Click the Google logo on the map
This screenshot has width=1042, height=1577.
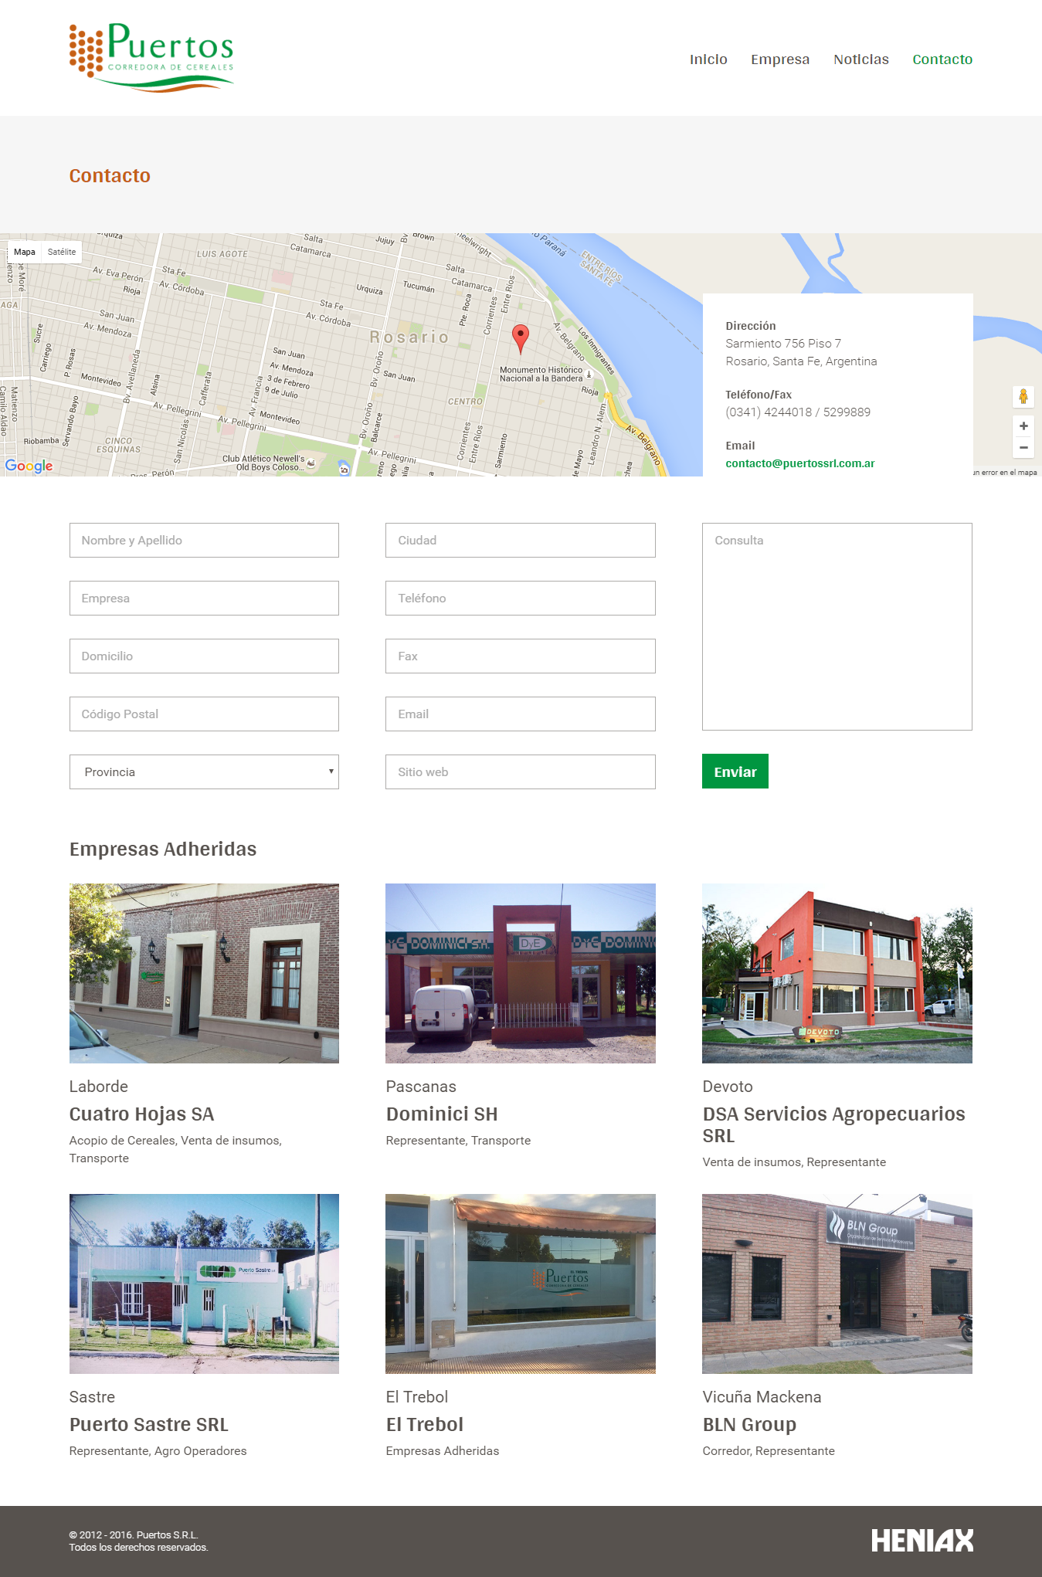click(x=29, y=466)
